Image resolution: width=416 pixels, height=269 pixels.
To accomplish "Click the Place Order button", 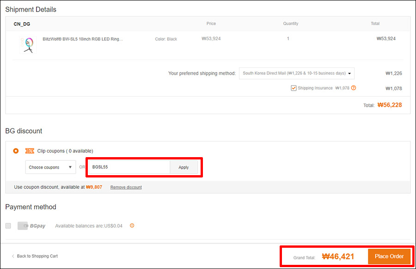I will (389, 256).
